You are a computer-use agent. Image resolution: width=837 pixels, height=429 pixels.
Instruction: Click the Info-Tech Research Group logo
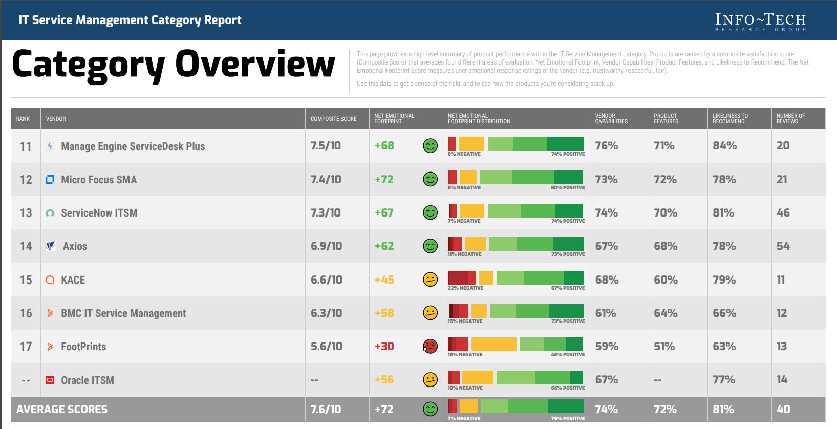click(760, 22)
